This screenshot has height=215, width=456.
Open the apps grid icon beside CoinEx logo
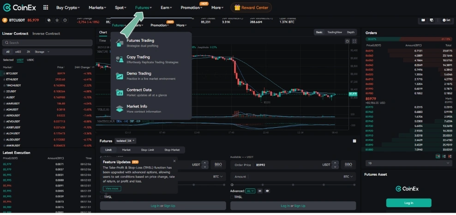pyautogui.click(x=46, y=7)
